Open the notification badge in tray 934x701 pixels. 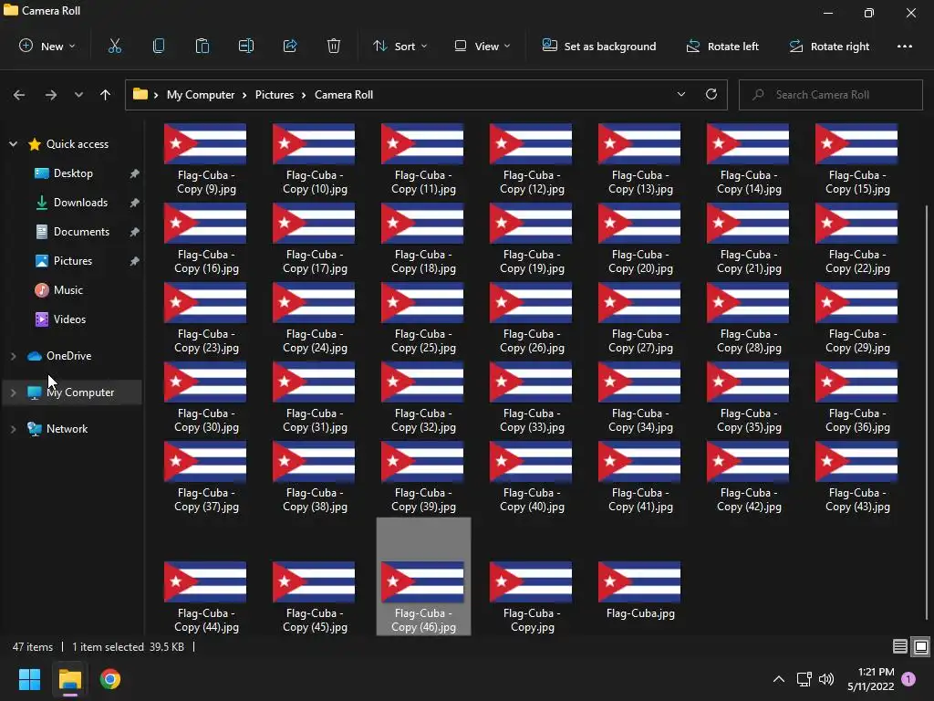pos(908,679)
